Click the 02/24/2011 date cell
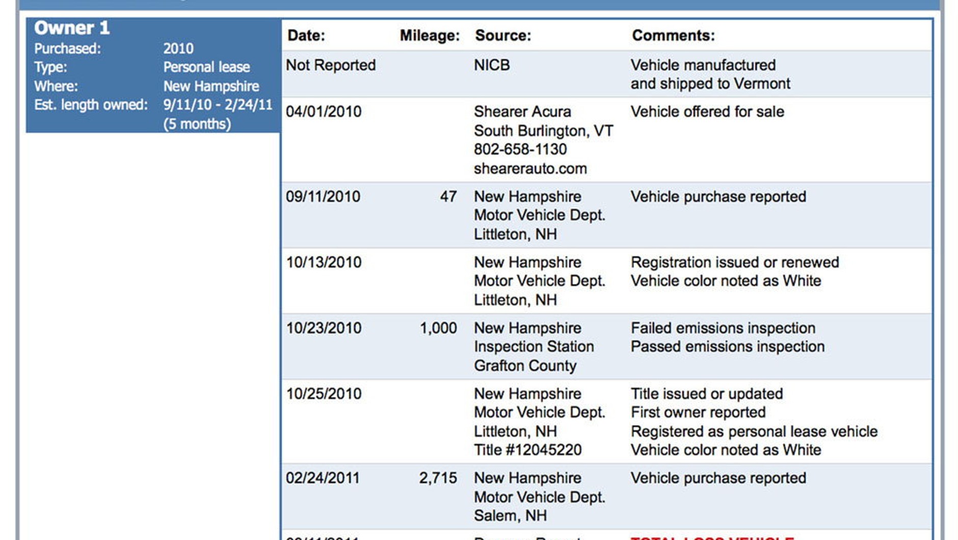The image size is (958, 540). [323, 478]
